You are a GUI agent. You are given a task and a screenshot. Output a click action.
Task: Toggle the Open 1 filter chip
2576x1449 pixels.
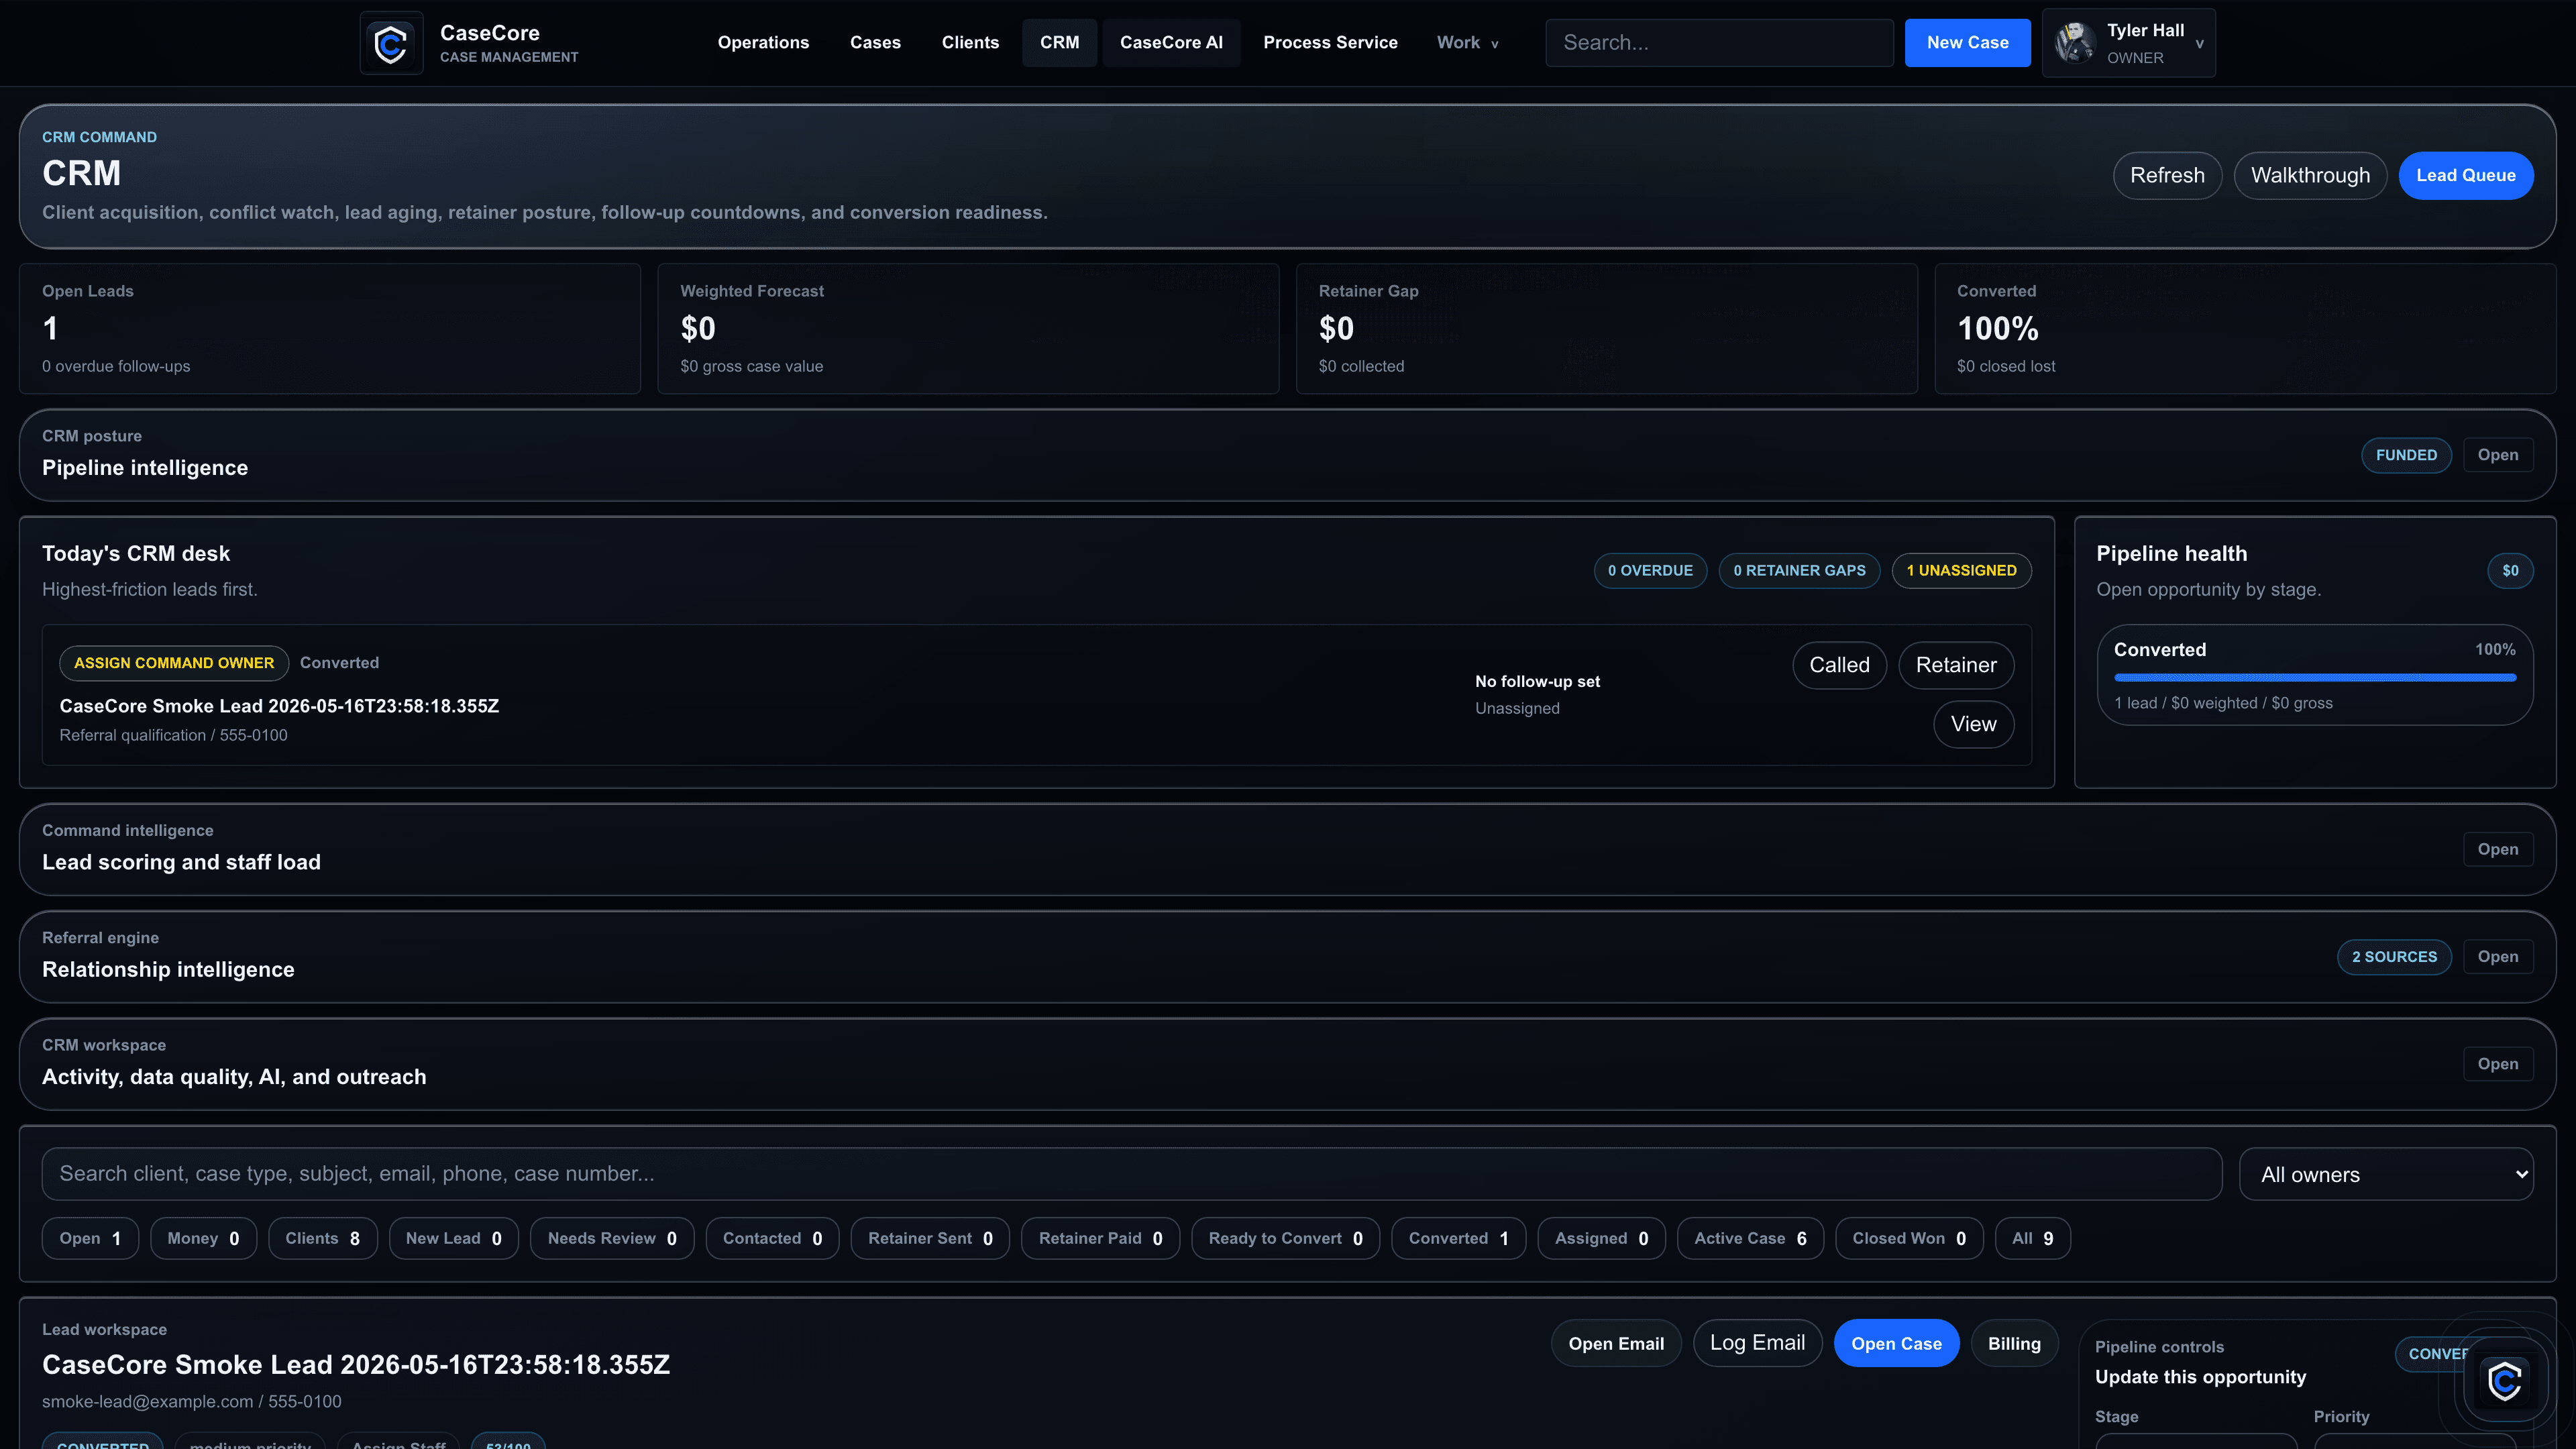pos(90,1239)
